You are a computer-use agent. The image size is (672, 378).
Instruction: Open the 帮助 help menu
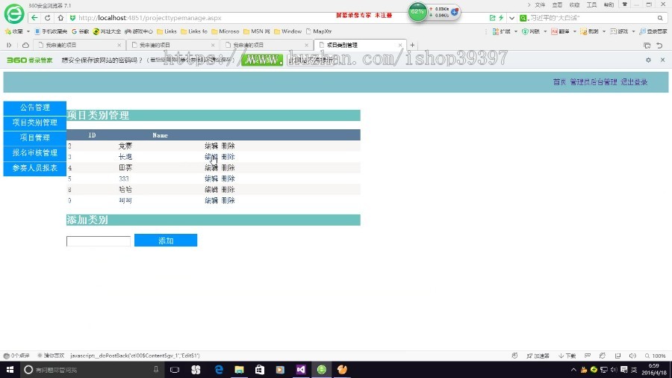[609, 4]
